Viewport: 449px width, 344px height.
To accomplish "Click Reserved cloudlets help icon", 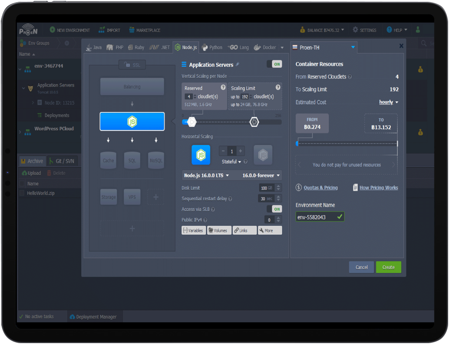I will point(223,88).
